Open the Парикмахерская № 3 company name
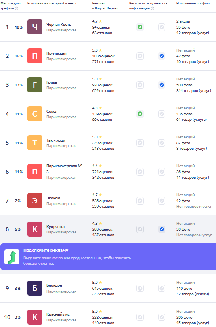This screenshot has width=216, height=327. [64, 169]
